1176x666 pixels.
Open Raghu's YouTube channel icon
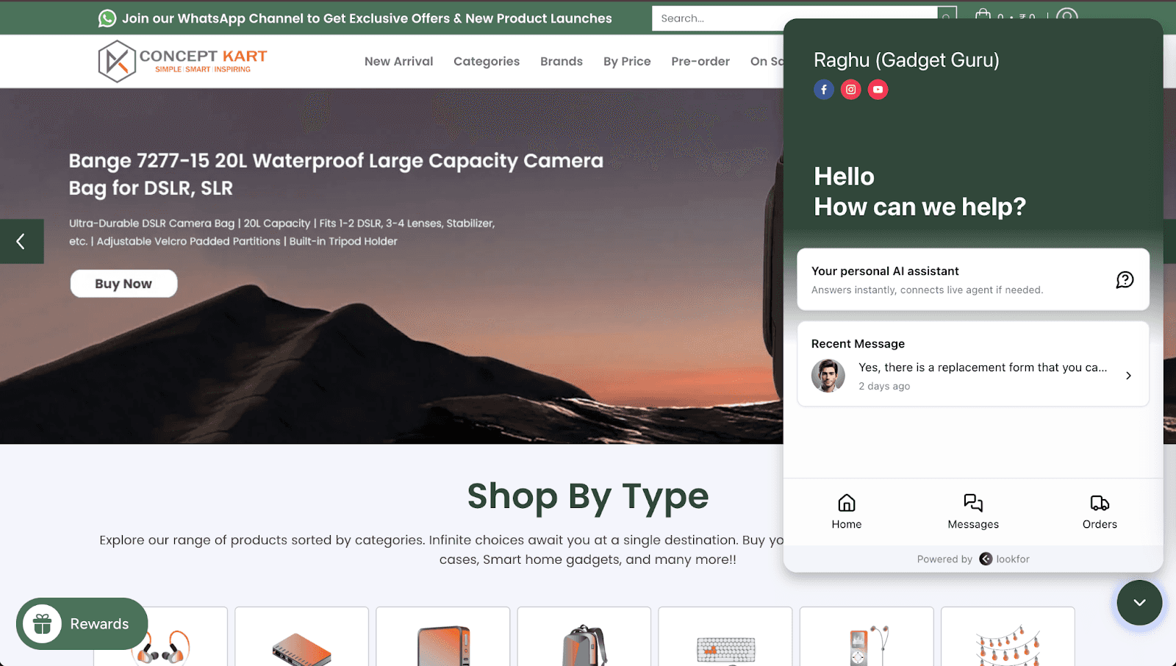coord(878,90)
